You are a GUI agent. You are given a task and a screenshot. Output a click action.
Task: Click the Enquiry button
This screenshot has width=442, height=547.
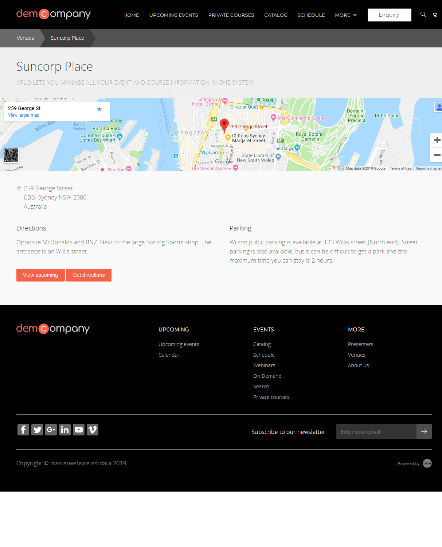tap(390, 15)
